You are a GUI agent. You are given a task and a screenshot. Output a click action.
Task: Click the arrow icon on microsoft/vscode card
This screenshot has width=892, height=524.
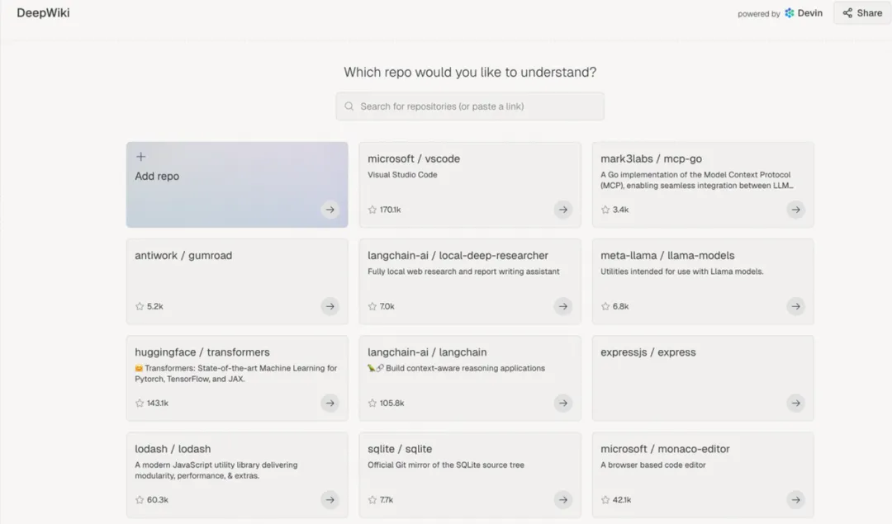coord(562,210)
